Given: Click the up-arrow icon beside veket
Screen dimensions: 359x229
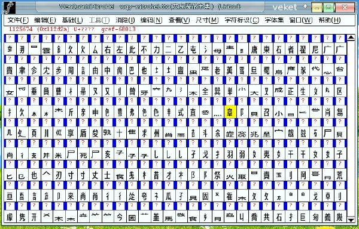Looking at the screenshot, I should [305, 7].
